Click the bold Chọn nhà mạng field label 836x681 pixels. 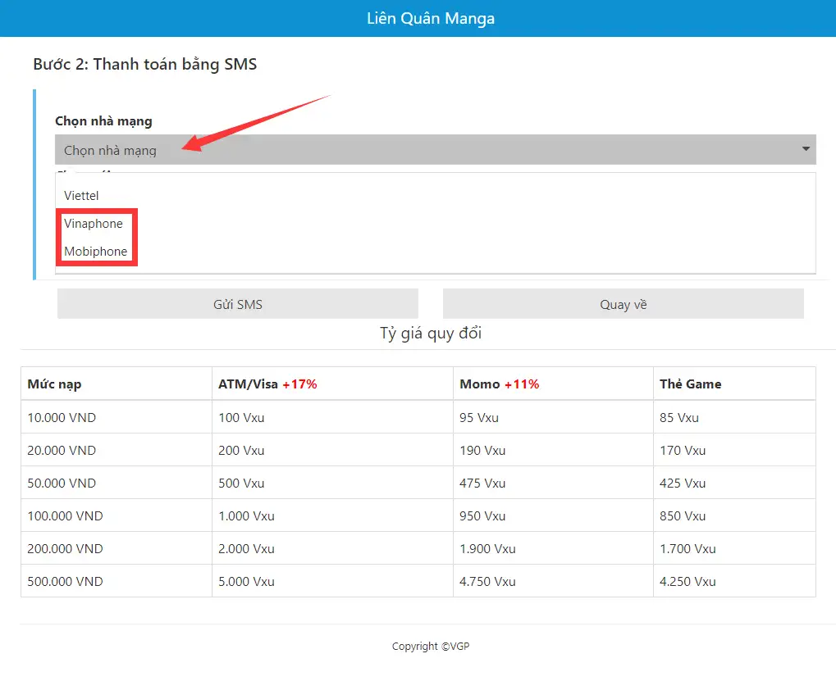point(103,121)
